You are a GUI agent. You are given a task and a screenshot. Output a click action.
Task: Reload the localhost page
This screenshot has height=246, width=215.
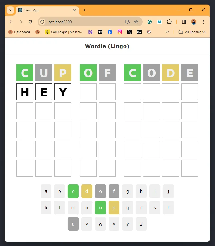tap(30, 22)
